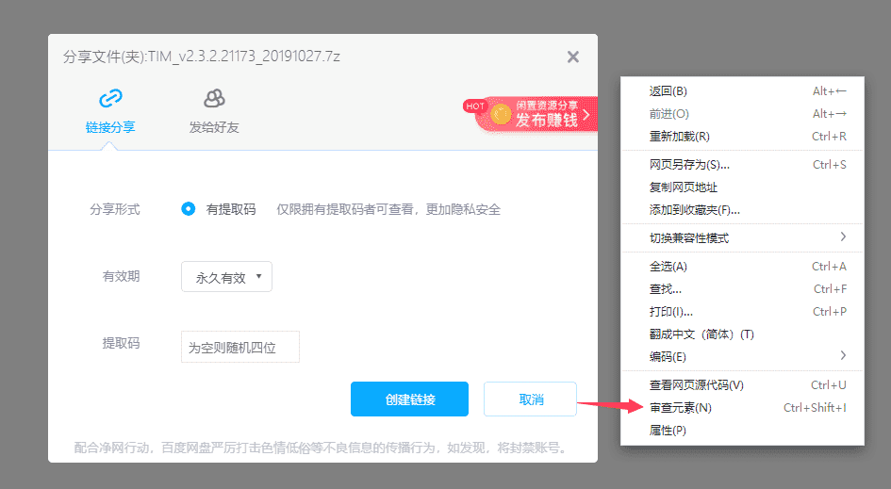Click 添加到收藏夹(F)... menu entry
The height and width of the screenshot is (489, 891).
point(742,210)
